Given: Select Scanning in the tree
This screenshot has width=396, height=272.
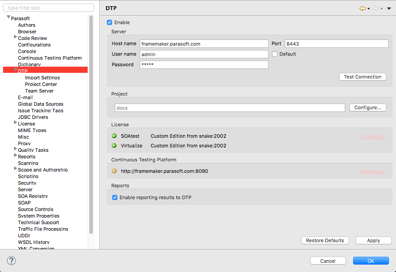Looking at the screenshot, I should pos(28,163).
